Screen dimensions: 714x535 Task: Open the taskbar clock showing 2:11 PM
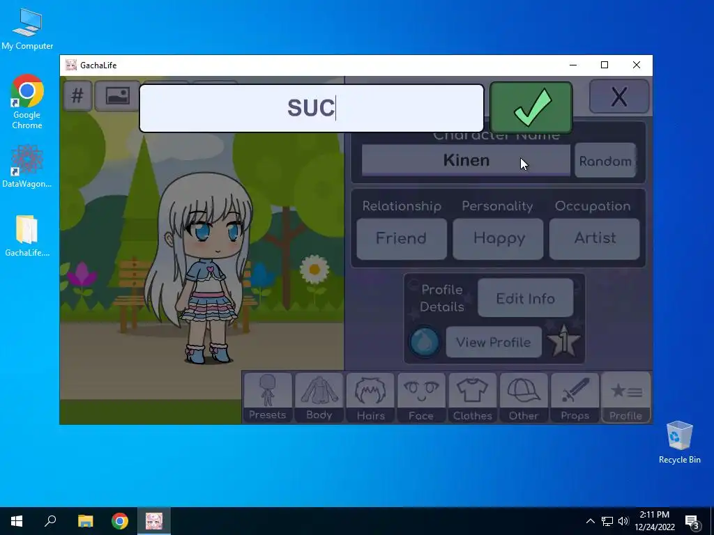pos(654,521)
